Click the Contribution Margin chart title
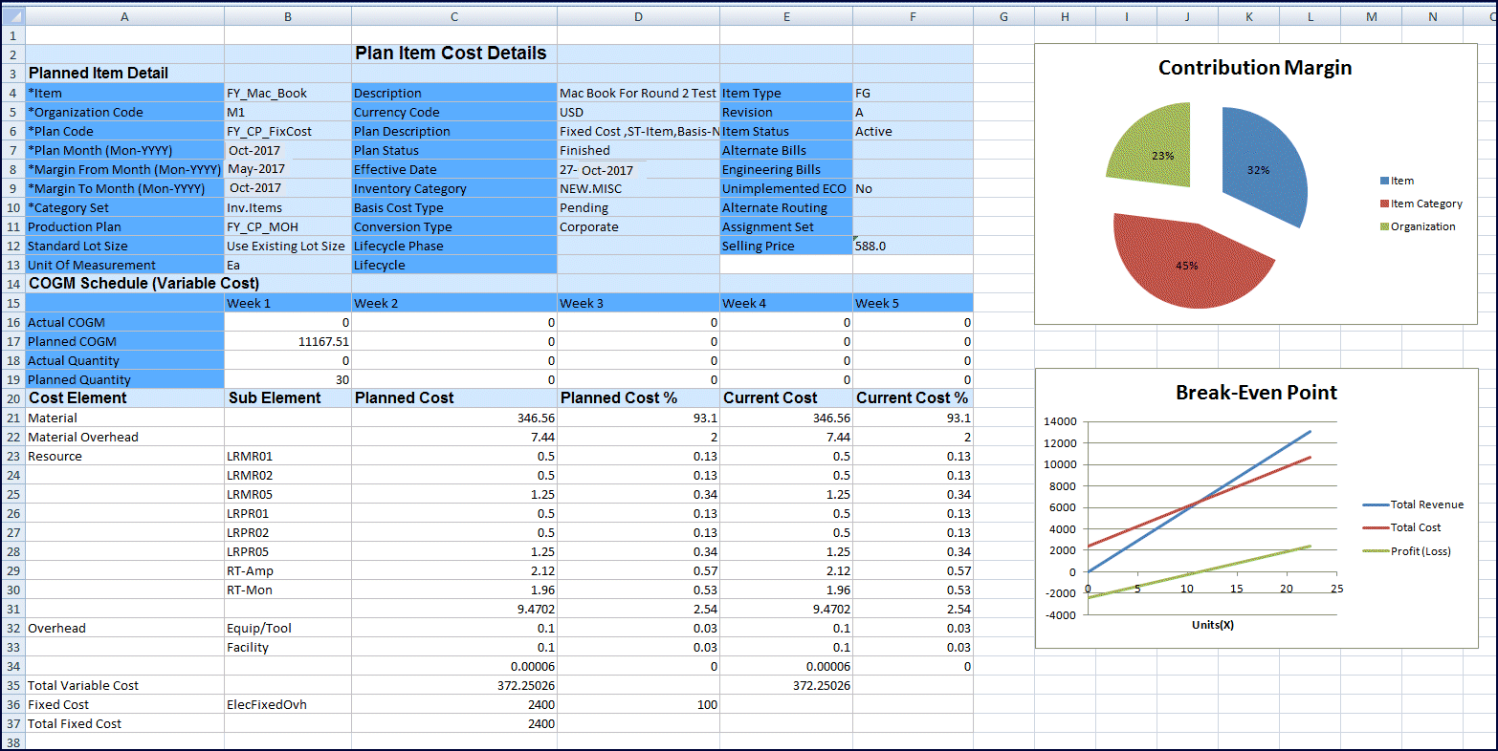The image size is (1498, 751). 1255,68
